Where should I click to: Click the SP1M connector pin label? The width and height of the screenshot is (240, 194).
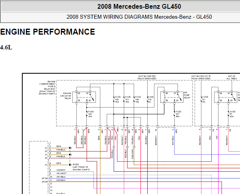(x=45, y=178)
